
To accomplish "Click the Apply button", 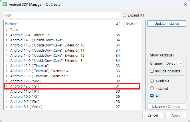I will point(176,115).
